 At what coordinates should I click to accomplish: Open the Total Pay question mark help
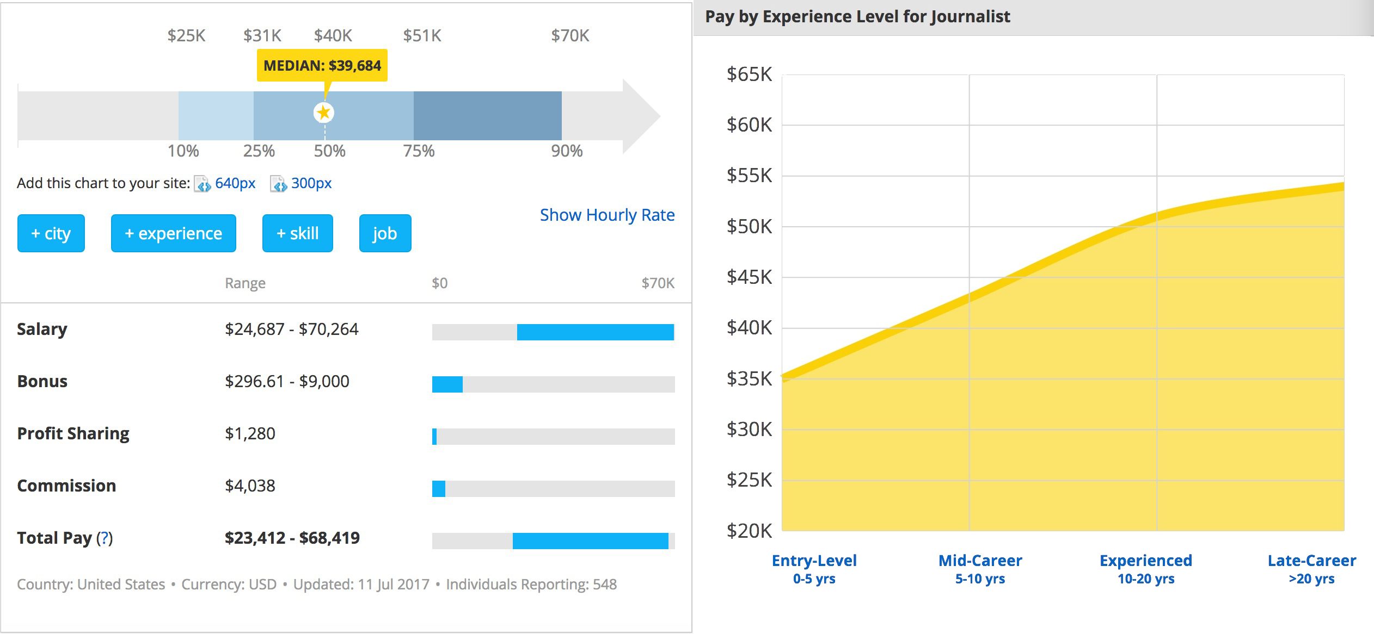[x=105, y=538]
